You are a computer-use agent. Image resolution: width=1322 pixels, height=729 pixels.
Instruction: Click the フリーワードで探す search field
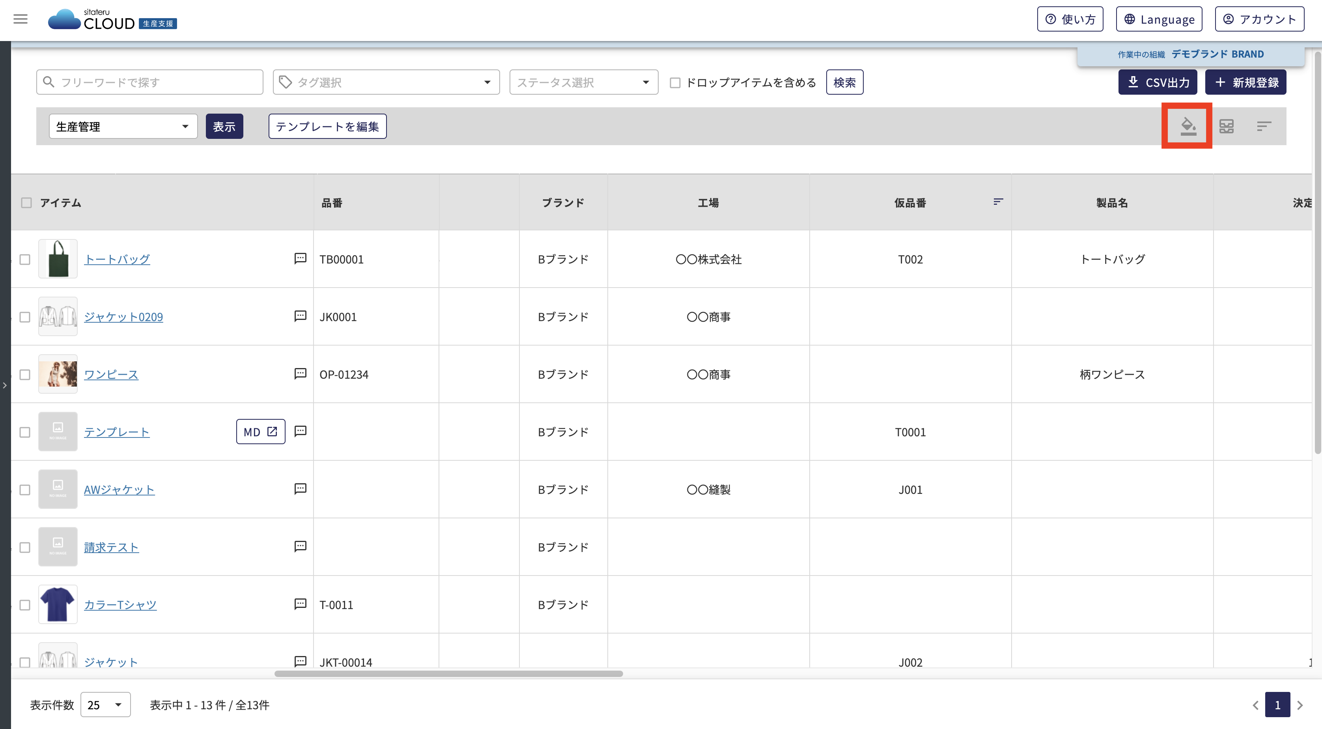[x=150, y=82]
